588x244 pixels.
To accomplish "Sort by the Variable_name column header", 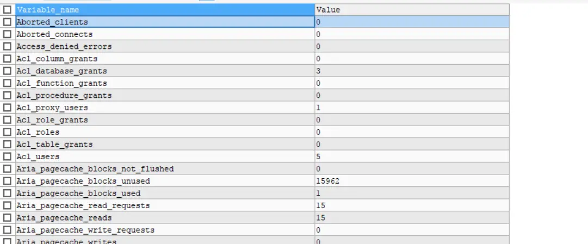I will point(165,10).
